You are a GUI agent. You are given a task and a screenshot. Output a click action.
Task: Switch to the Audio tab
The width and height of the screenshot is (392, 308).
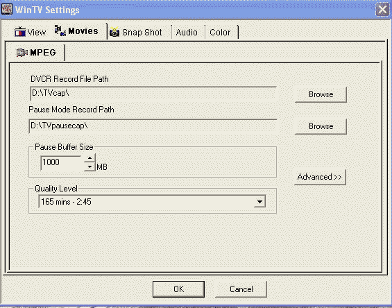187,32
